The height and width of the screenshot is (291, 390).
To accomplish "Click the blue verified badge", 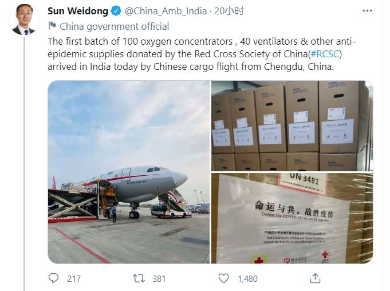I will click(x=116, y=11).
